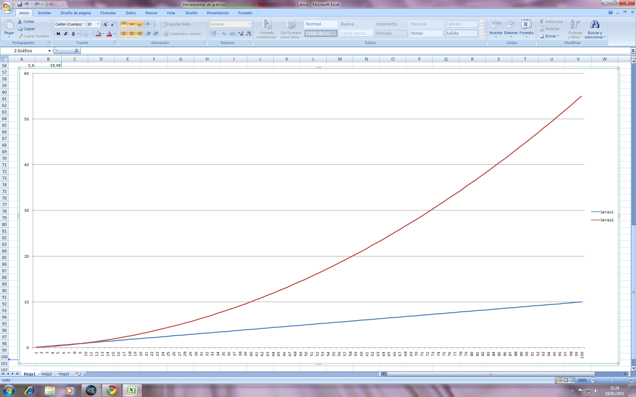Click the Autosuma button
The height and width of the screenshot is (397, 636).
(551, 22)
